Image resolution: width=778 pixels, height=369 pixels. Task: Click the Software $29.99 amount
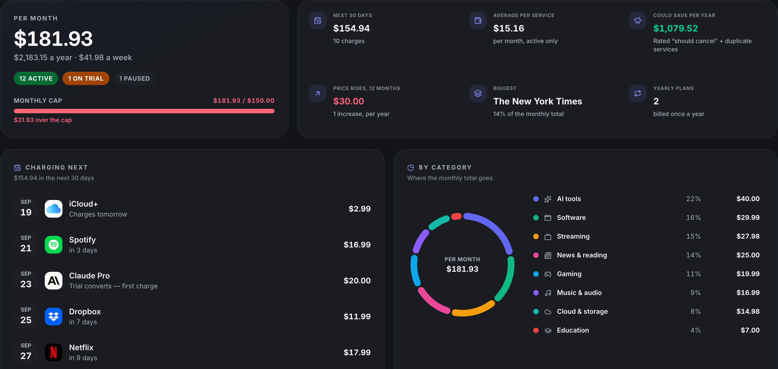tap(748, 217)
